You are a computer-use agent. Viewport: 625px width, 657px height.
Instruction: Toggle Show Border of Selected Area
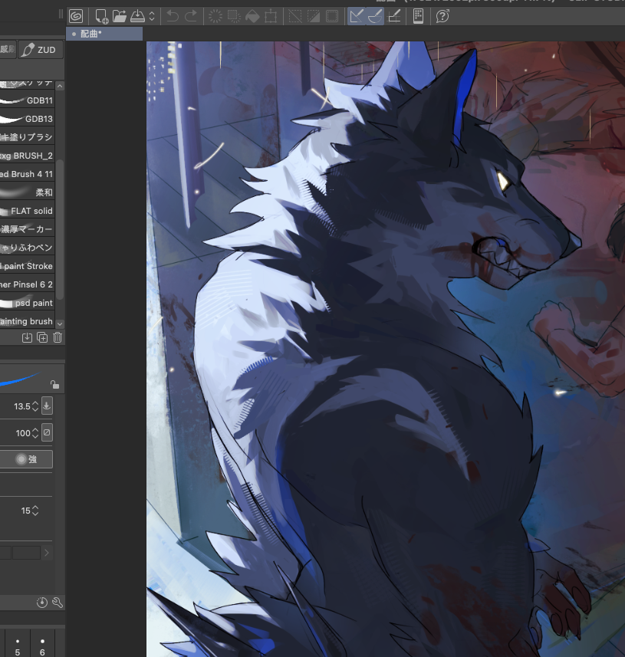tap(332, 16)
